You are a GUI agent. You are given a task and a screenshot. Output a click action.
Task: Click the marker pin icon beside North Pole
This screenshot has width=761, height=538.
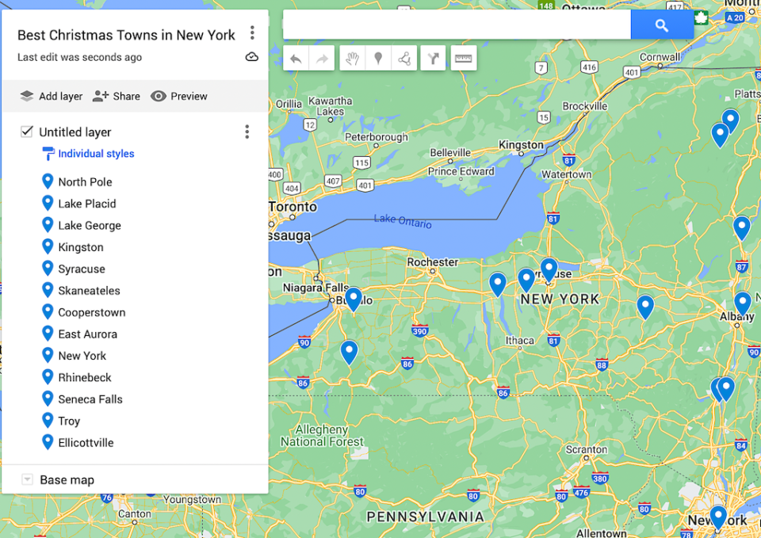tap(48, 181)
